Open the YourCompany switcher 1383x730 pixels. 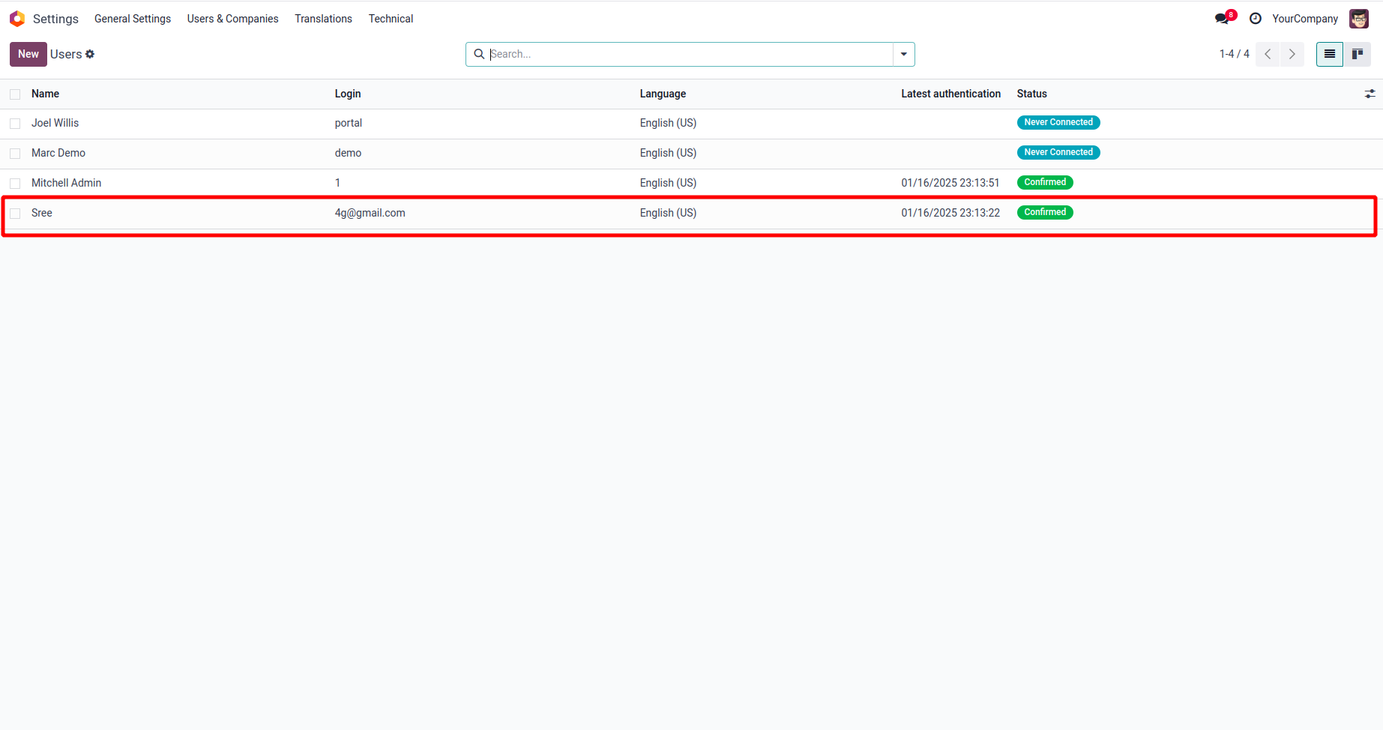[x=1305, y=19]
